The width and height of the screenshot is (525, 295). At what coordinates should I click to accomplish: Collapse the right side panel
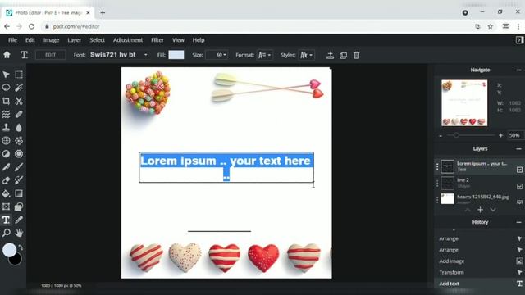[x=519, y=40]
